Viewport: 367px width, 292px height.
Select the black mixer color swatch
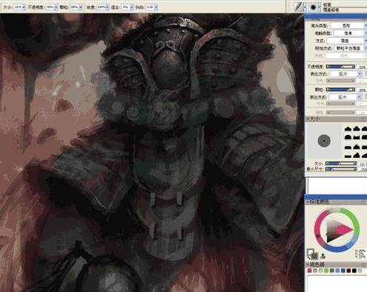pyautogui.click(x=354, y=271)
